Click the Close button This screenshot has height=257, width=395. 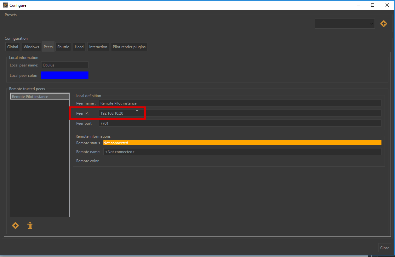tap(385, 248)
